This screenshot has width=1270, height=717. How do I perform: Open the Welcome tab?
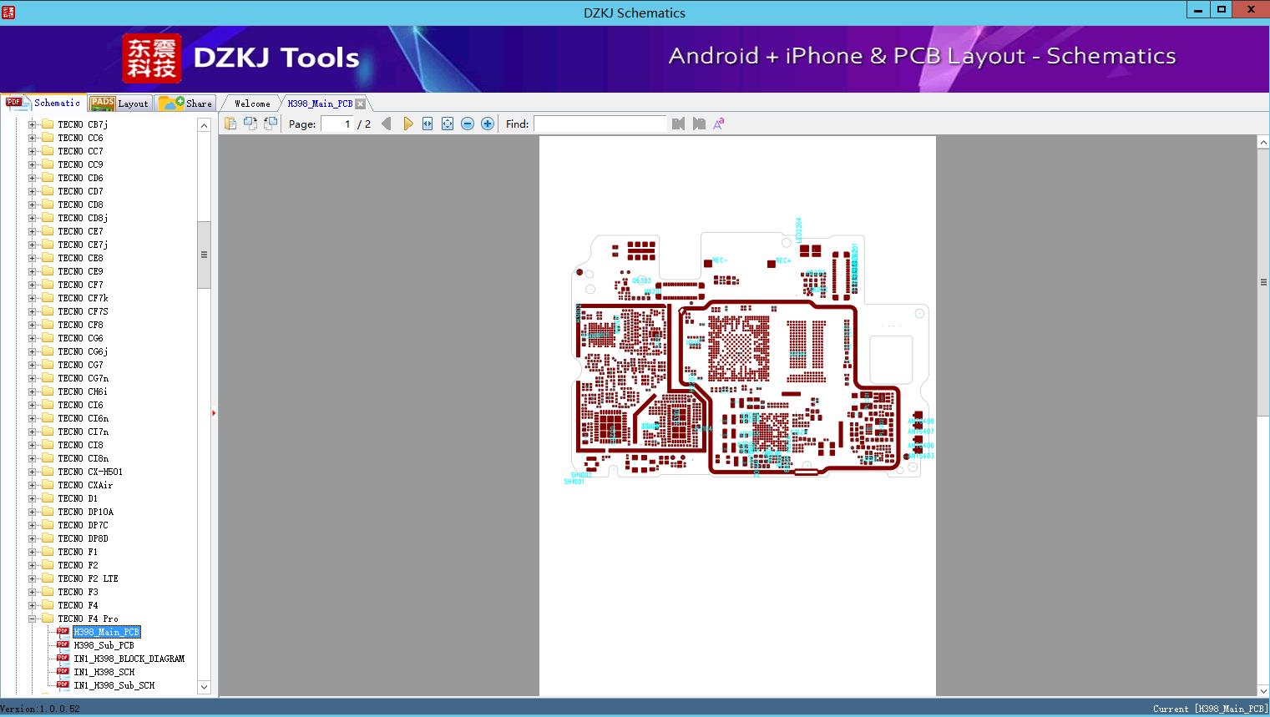[x=252, y=104]
